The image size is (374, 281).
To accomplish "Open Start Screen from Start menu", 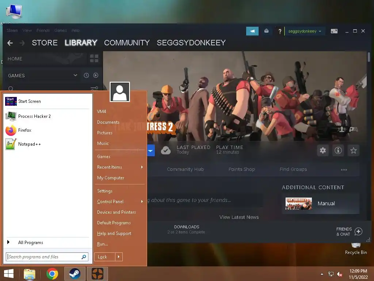I will [47, 101].
